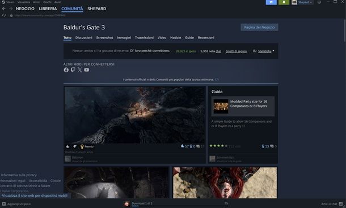Open the Screenshot tab
Screen dimensions: 346x208
pos(104,38)
